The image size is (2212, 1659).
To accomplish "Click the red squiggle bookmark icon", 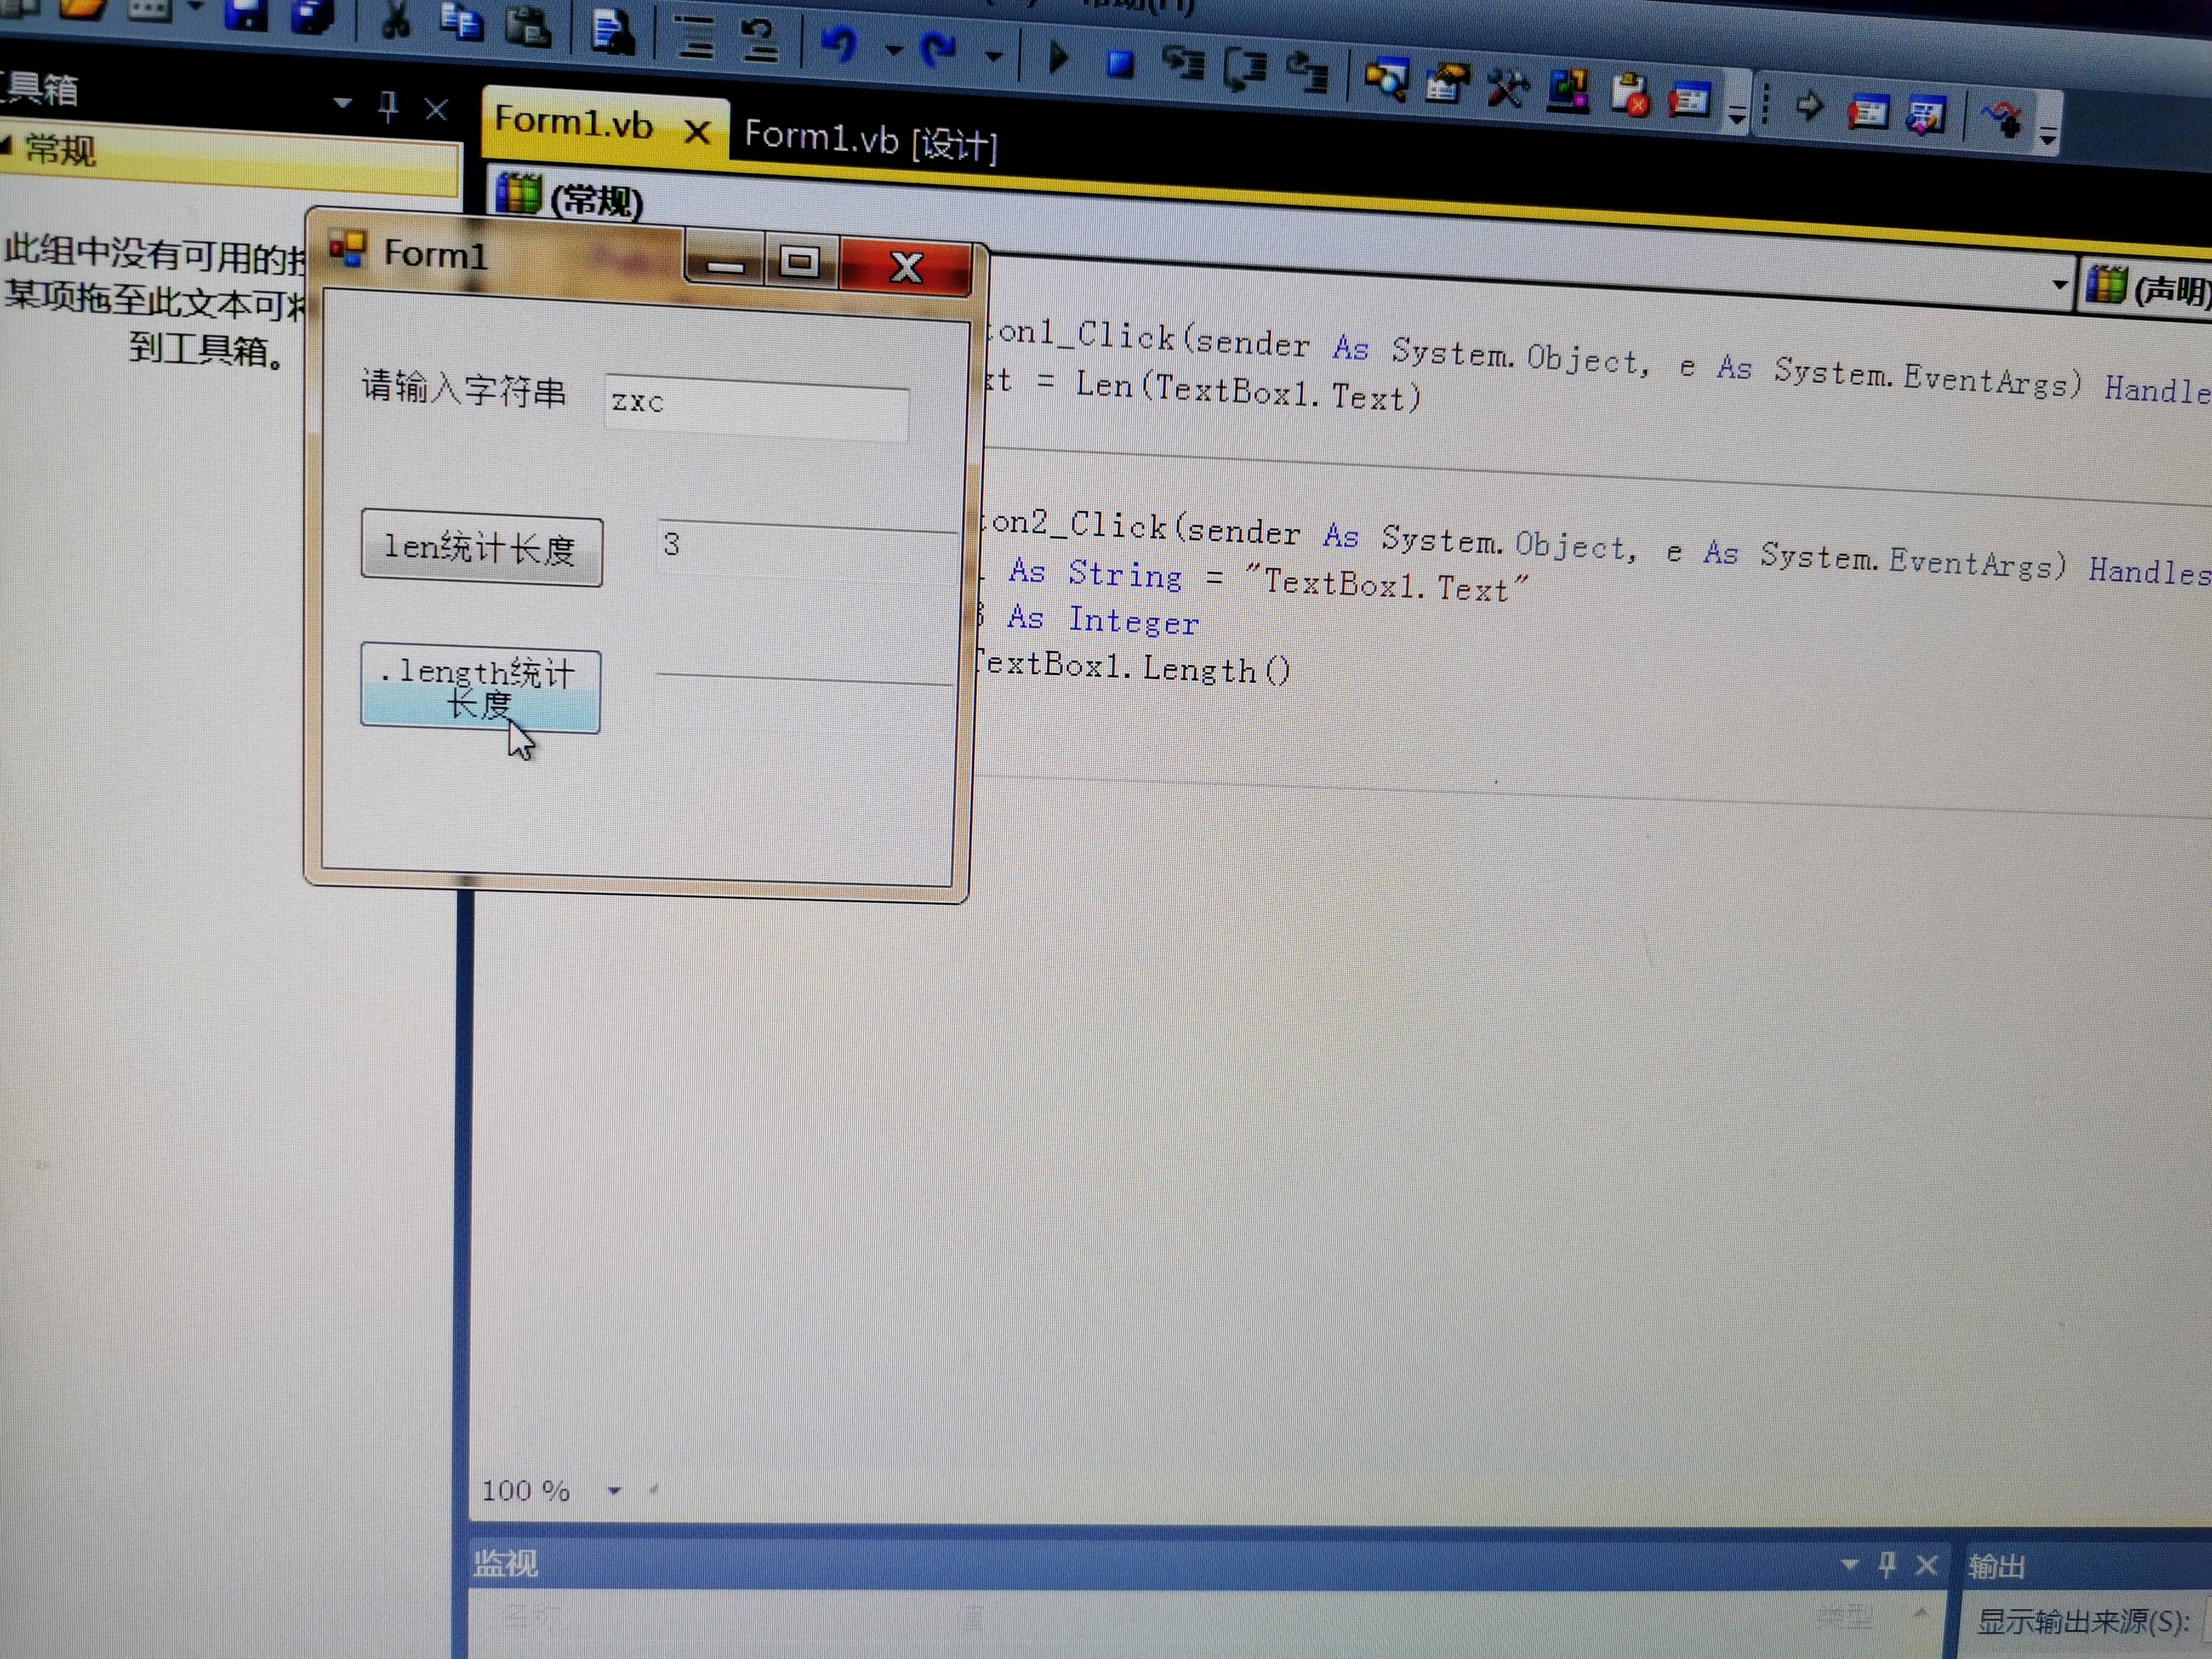I will (x=2002, y=119).
